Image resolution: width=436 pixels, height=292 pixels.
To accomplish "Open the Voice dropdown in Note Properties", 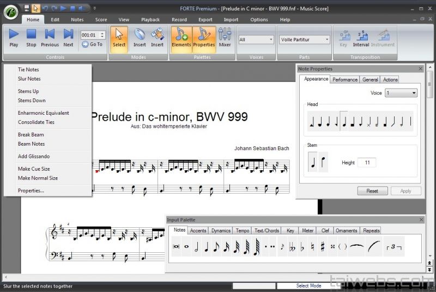I will pos(401,93).
